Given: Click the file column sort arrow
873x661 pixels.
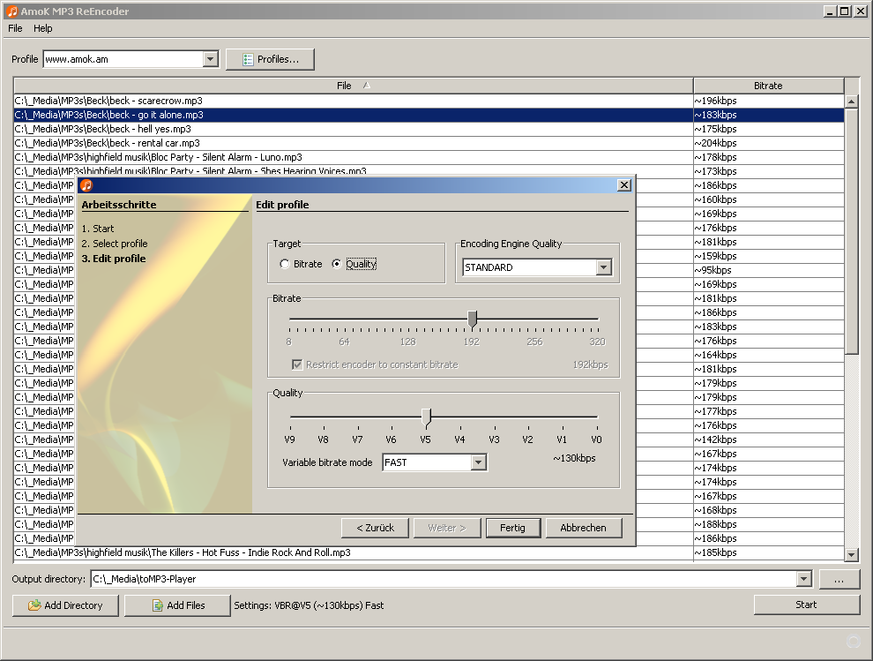Looking at the screenshot, I should click(x=366, y=86).
